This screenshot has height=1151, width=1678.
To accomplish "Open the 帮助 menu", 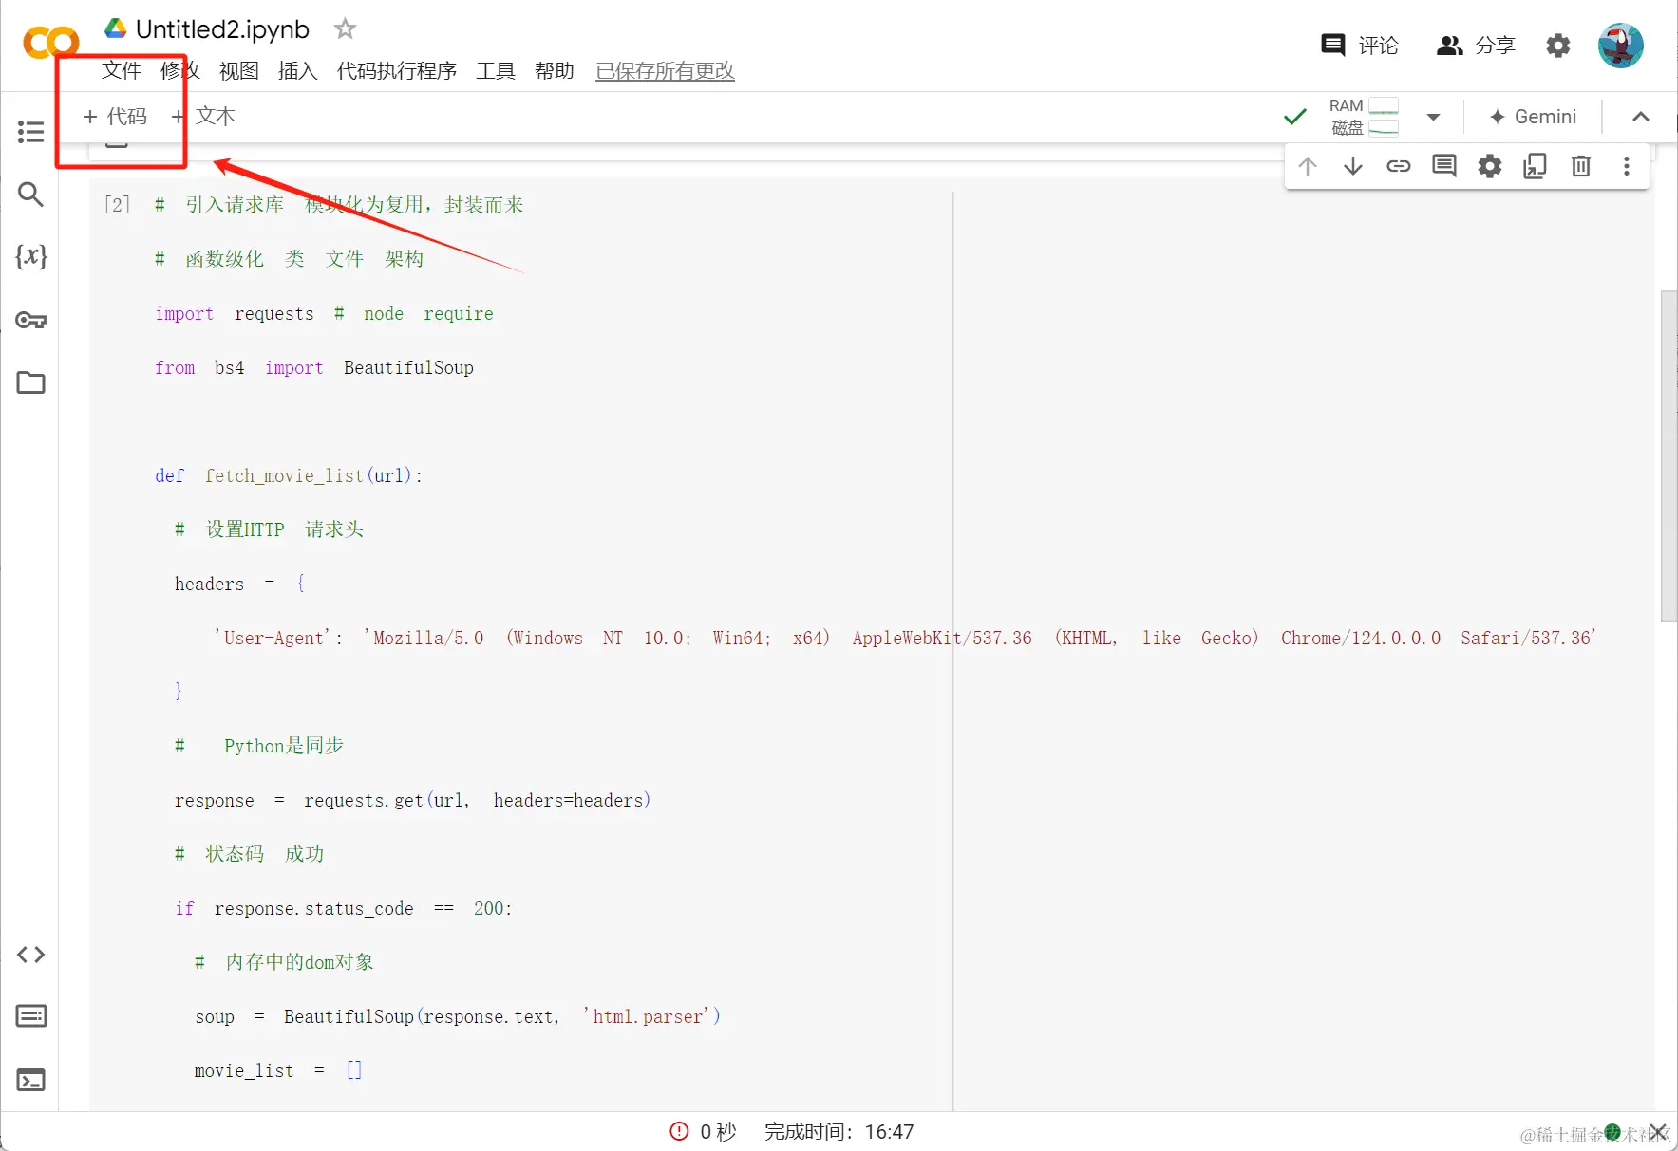I will [555, 70].
